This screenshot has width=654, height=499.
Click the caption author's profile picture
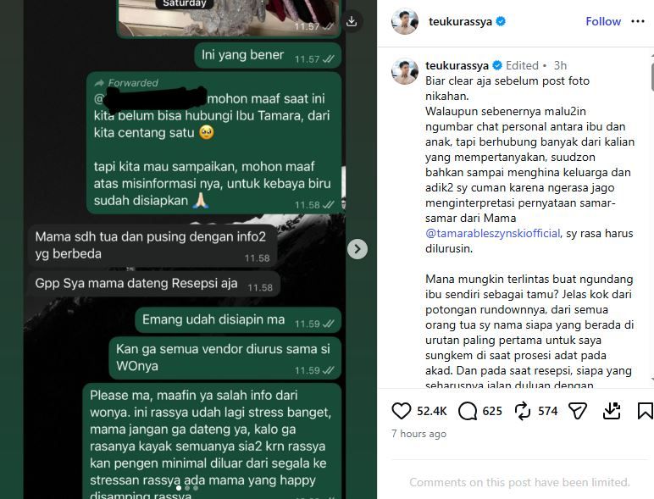tap(405, 71)
